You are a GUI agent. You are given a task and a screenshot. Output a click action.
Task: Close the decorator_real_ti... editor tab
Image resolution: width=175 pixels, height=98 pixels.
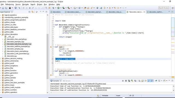click(144, 12)
